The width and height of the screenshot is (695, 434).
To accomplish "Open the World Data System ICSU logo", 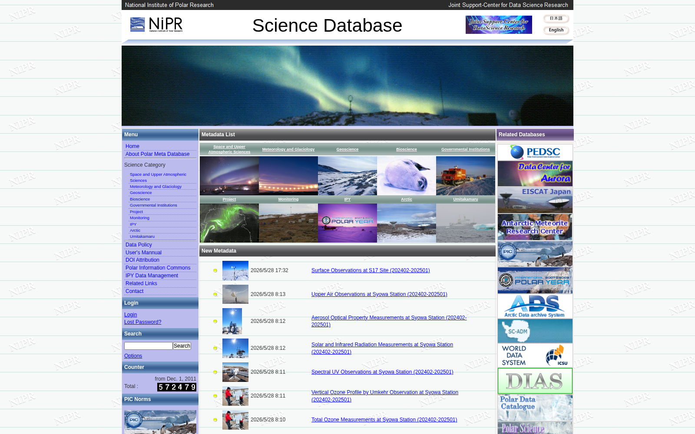I will point(535,355).
